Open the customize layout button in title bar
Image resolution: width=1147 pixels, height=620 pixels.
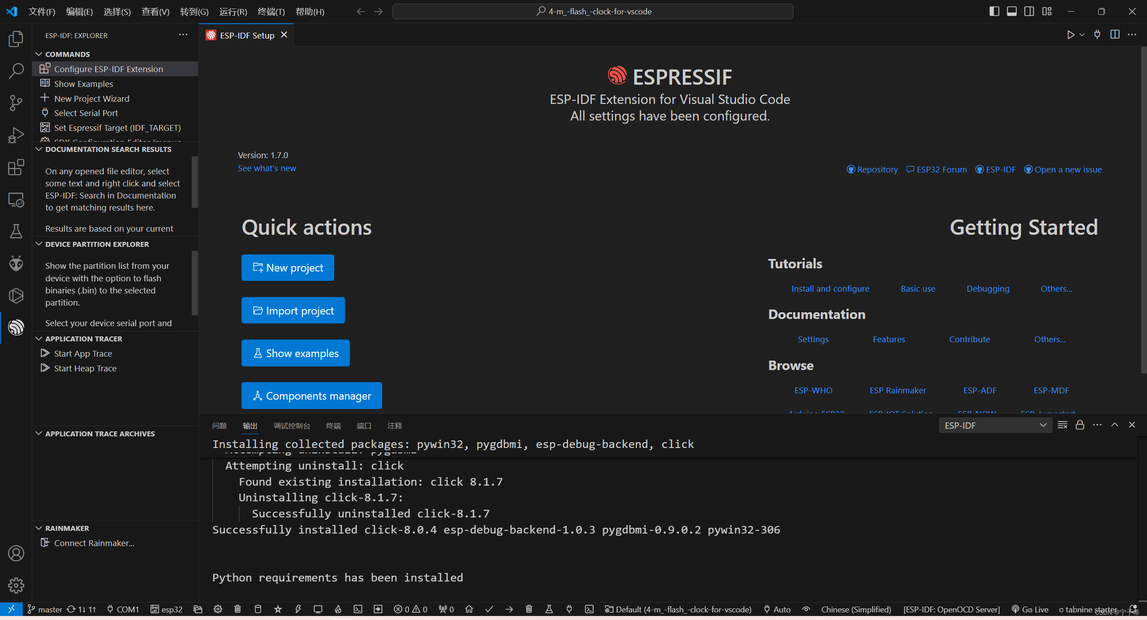tap(1047, 11)
